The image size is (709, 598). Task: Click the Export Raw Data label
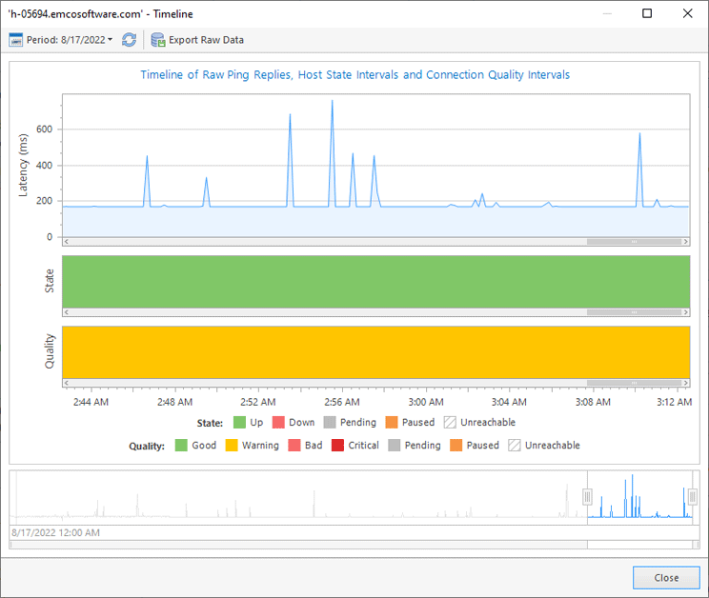click(x=206, y=40)
